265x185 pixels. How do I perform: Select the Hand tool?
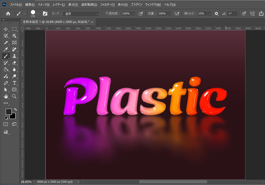click(6, 96)
